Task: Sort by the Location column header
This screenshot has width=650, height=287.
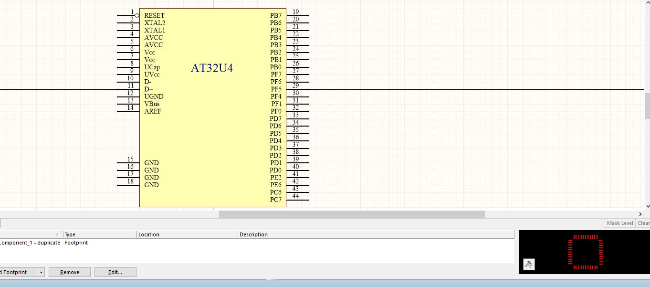Action: point(187,234)
